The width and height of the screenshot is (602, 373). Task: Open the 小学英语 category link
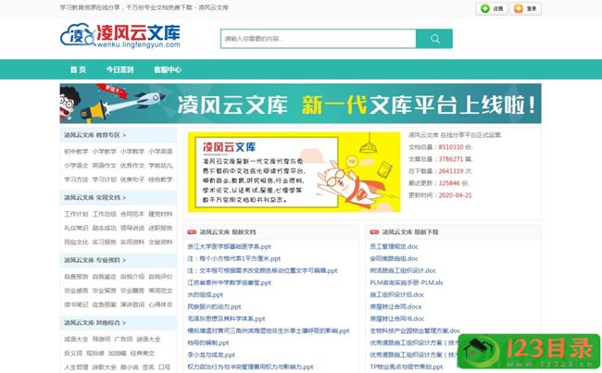pyautogui.click(x=160, y=152)
